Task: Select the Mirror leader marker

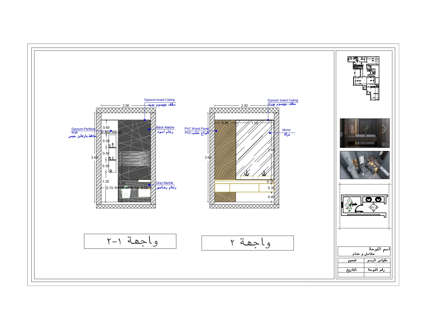Action: [269, 132]
